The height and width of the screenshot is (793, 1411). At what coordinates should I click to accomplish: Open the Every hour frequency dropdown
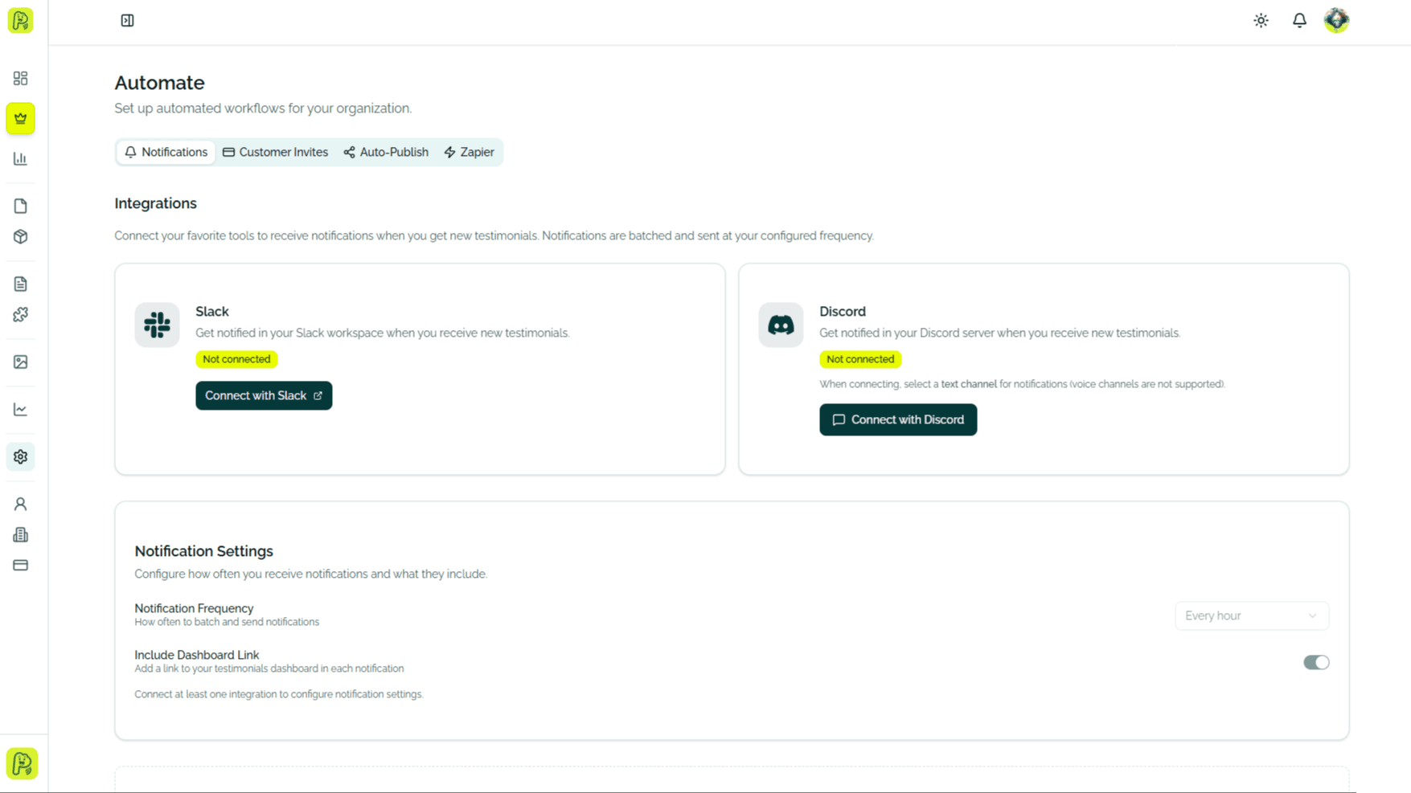[1252, 615]
